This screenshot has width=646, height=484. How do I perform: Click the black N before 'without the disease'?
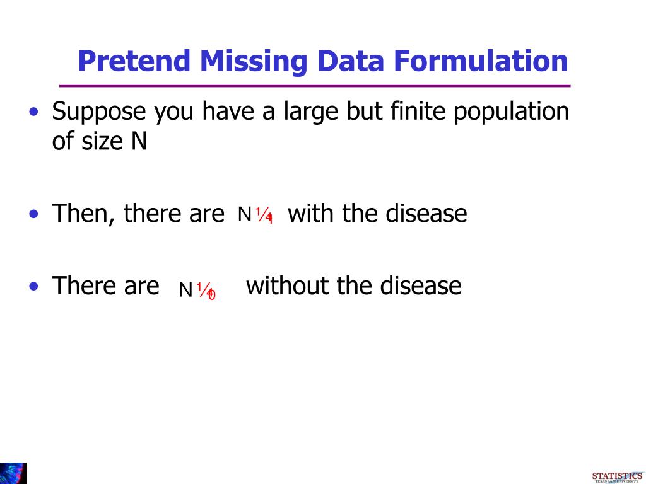point(185,290)
